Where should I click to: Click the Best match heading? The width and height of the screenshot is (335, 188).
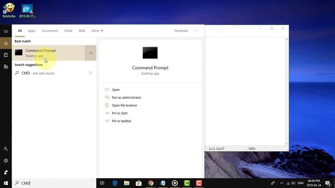click(23, 41)
